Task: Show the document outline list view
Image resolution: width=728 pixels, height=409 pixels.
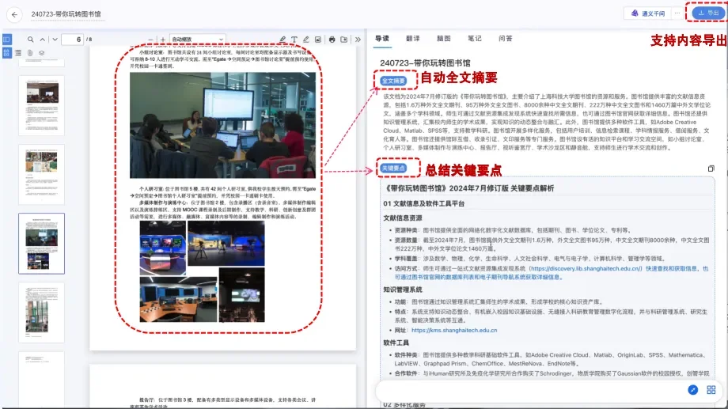Action: (x=18, y=52)
